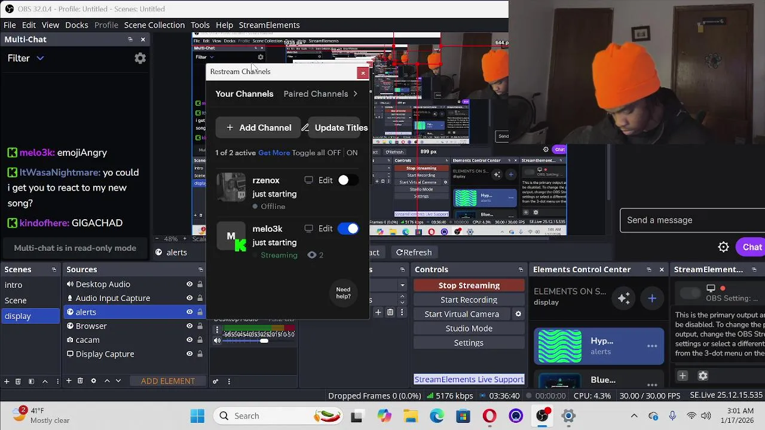Image resolution: width=765 pixels, height=430 pixels.
Task: Hide Browser source via eye icon
Action: point(189,326)
